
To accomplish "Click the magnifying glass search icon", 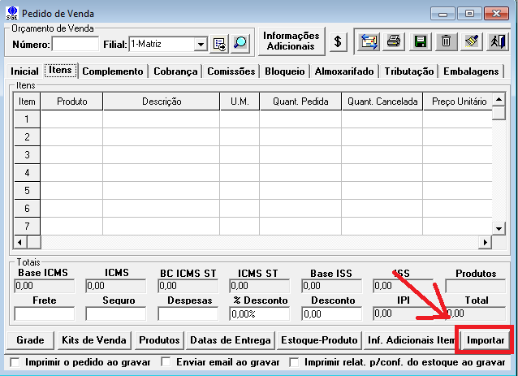I will (240, 44).
